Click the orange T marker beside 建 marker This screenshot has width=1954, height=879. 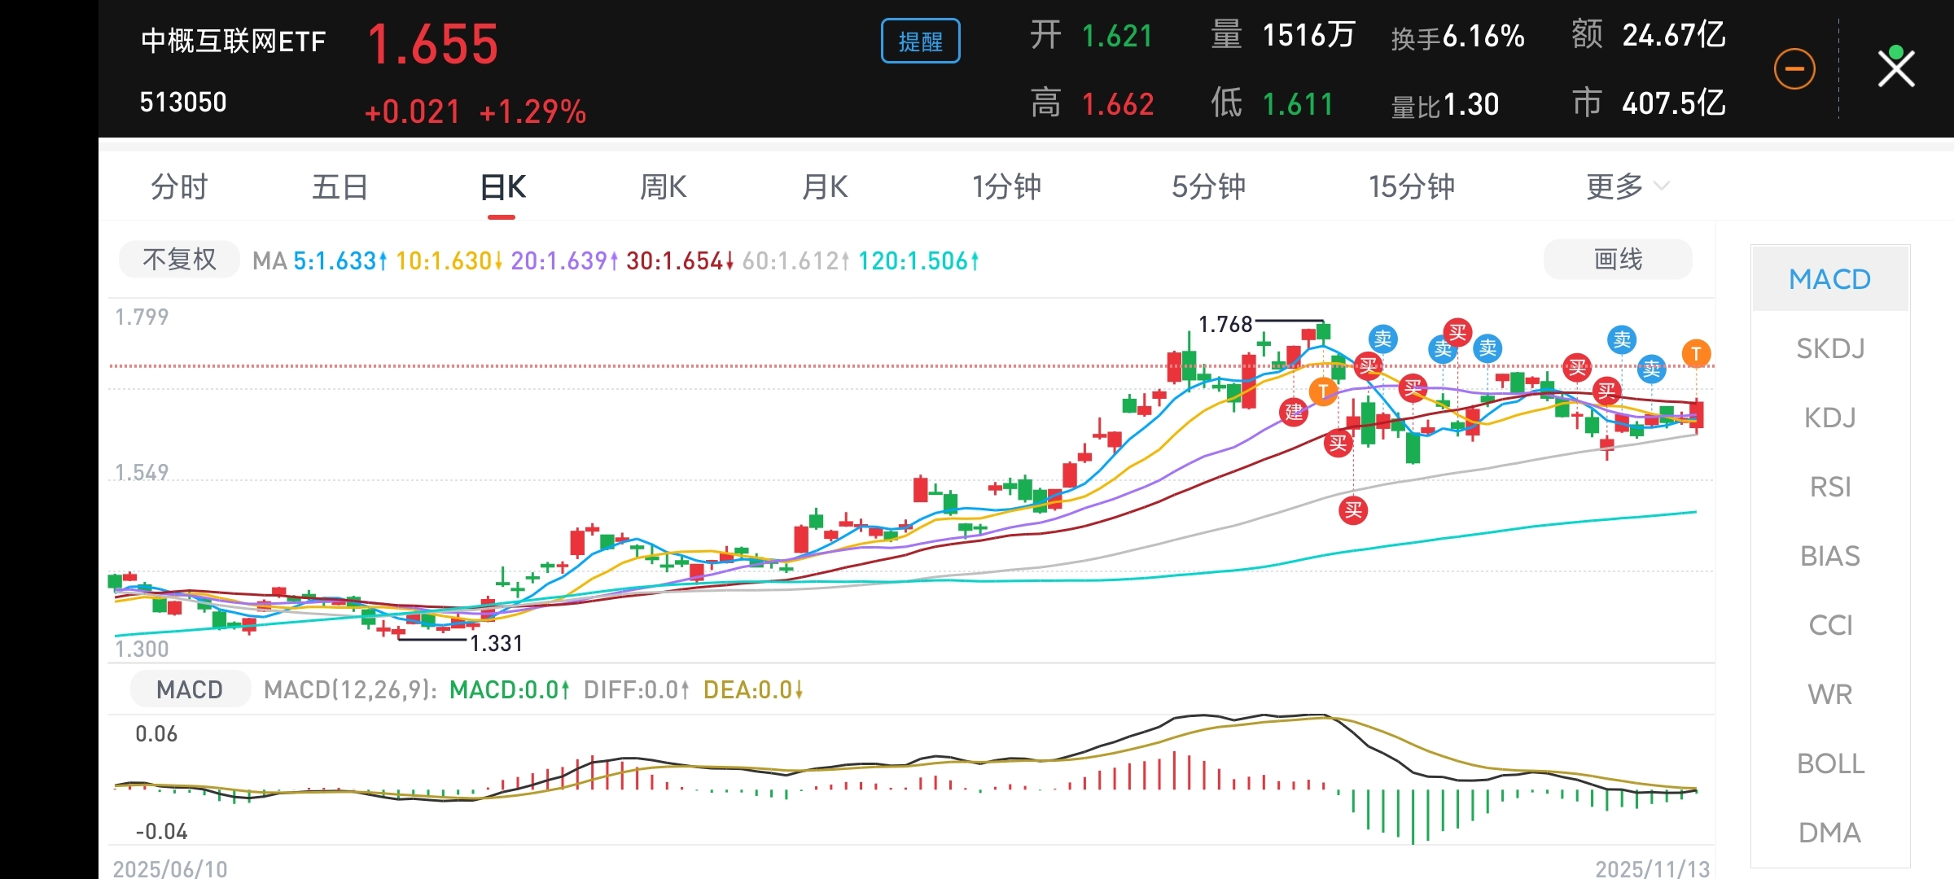[x=1323, y=391]
